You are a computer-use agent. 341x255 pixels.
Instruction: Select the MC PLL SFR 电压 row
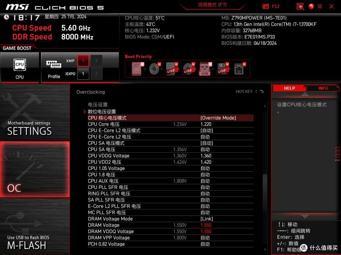(170, 212)
